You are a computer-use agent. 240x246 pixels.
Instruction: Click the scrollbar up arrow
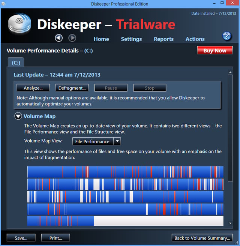[x=230, y=72]
